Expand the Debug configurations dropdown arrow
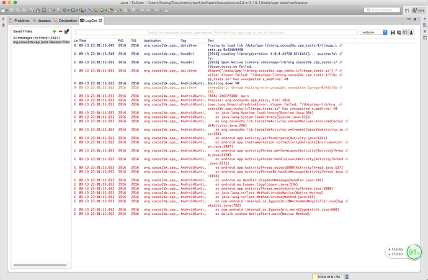 point(68,11)
